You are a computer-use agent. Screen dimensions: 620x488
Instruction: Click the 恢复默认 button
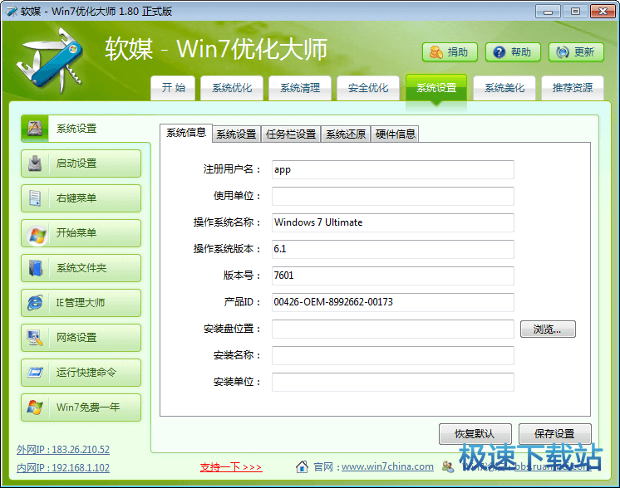click(475, 434)
